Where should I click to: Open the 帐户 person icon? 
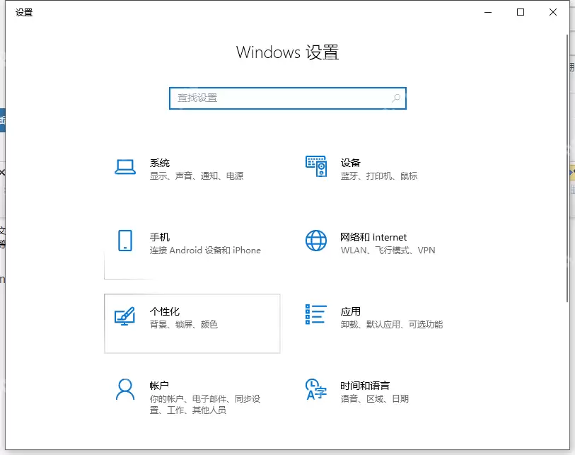tap(125, 391)
